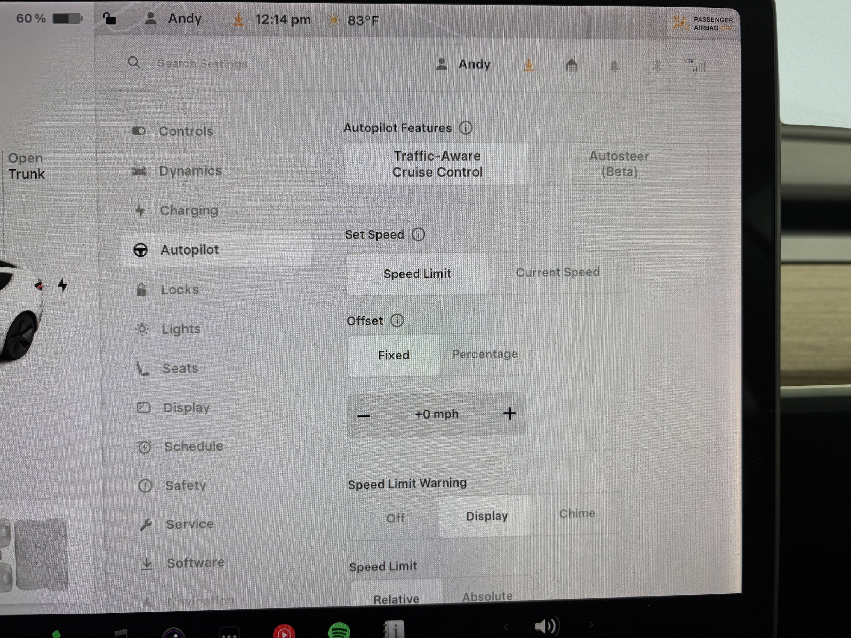
Task: Tap the info icon beside Autopilot Features
Action: pyautogui.click(x=466, y=128)
